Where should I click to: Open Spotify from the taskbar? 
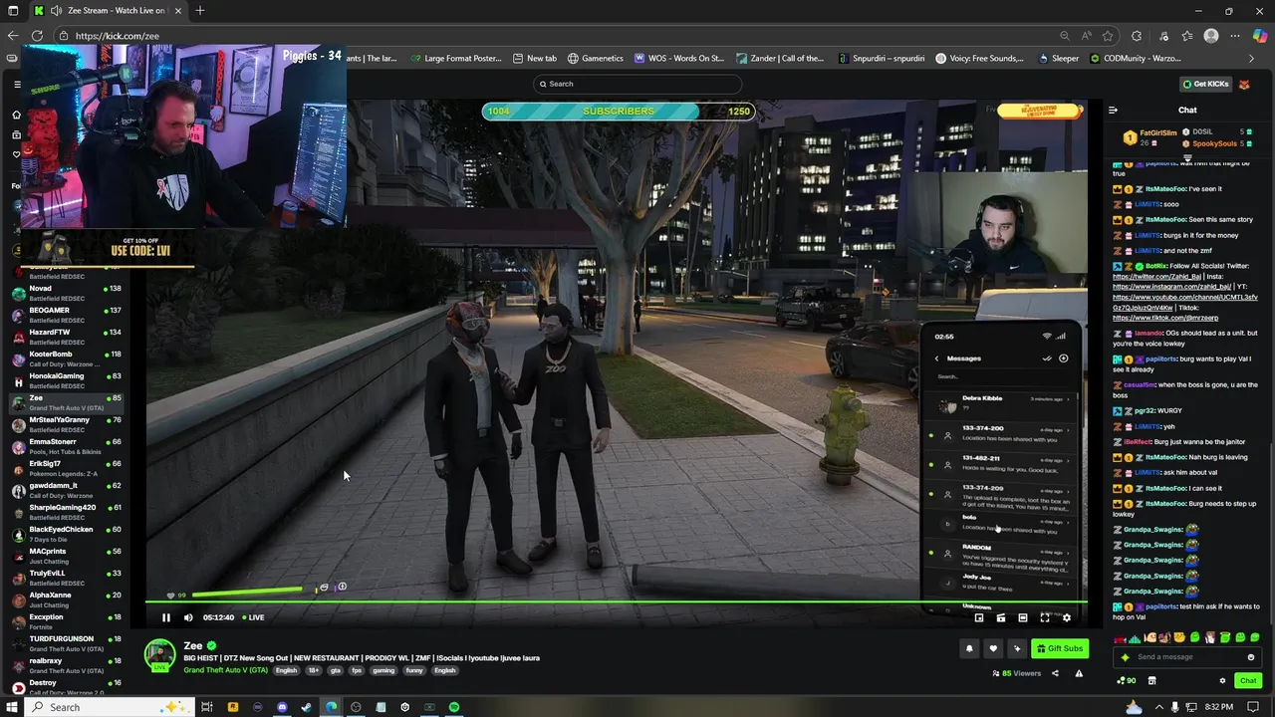tap(454, 707)
